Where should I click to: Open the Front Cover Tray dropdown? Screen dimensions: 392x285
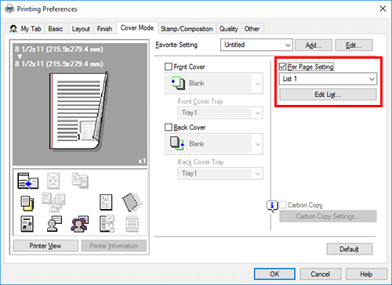(x=220, y=113)
